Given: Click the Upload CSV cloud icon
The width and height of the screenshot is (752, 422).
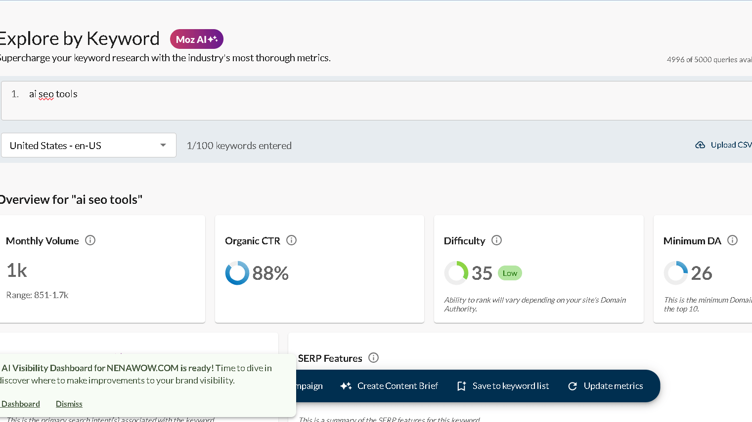Looking at the screenshot, I should (700, 145).
